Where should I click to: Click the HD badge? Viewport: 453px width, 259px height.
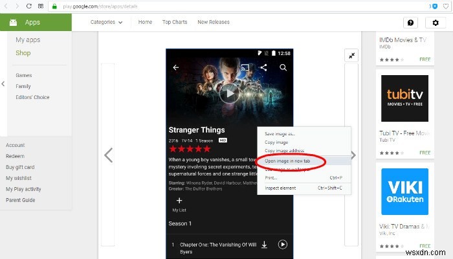(223, 141)
